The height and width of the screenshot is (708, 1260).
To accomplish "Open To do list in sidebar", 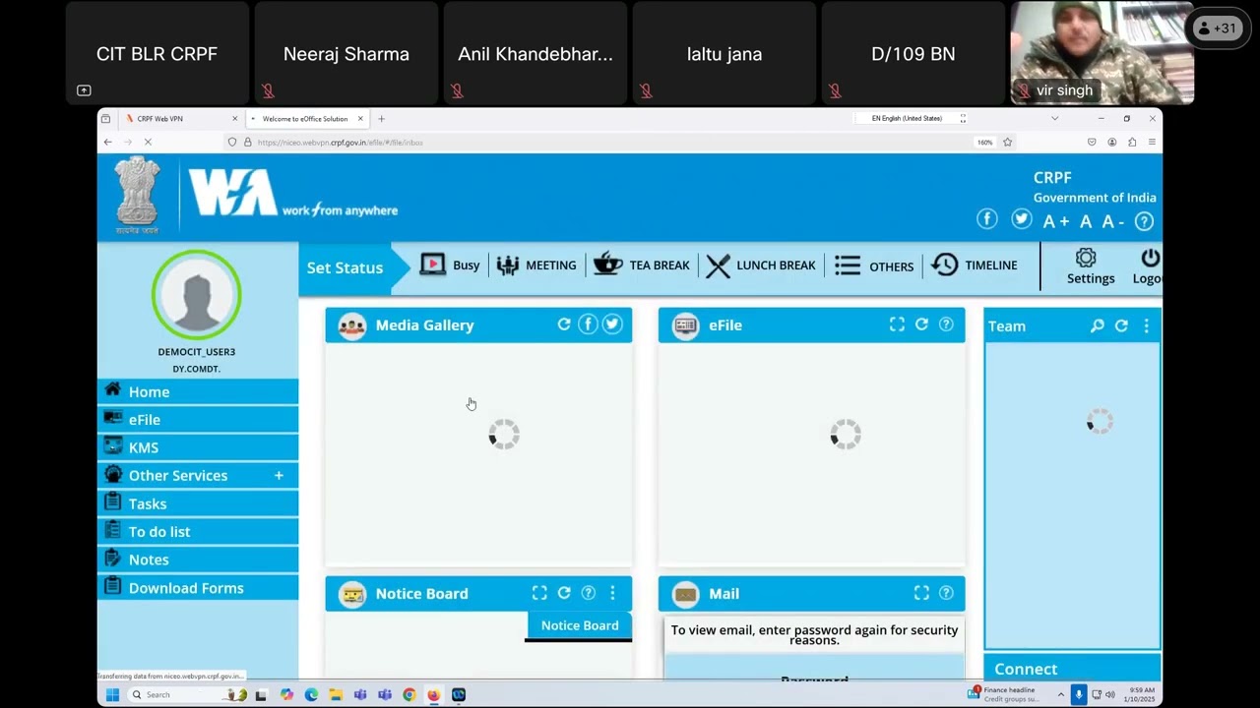I will [x=198, y=532].
